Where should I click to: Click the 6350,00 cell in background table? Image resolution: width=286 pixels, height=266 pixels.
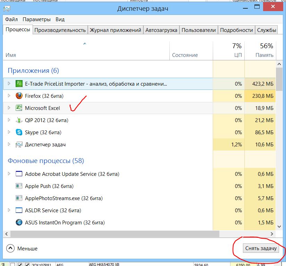243,265
